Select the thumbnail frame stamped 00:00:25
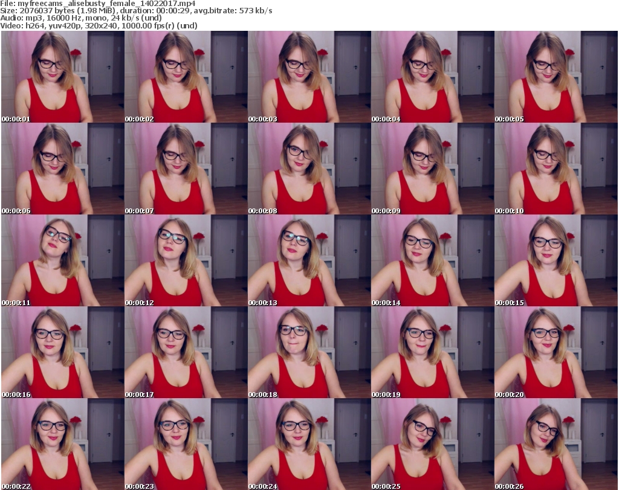Screen dimensions: 619x490 point(432,444)
